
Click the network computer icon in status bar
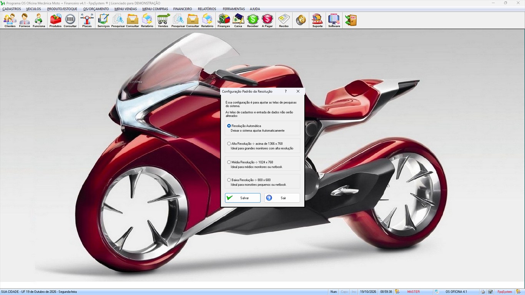[x=490, y=292]
